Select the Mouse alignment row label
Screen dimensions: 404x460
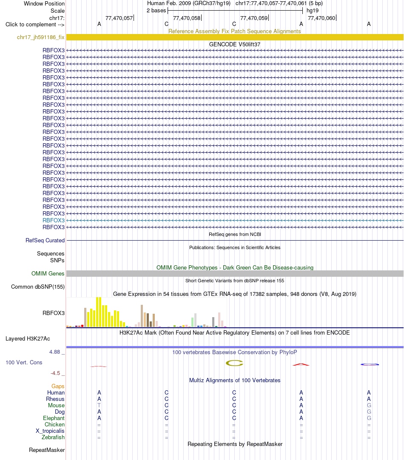(56, 406)
